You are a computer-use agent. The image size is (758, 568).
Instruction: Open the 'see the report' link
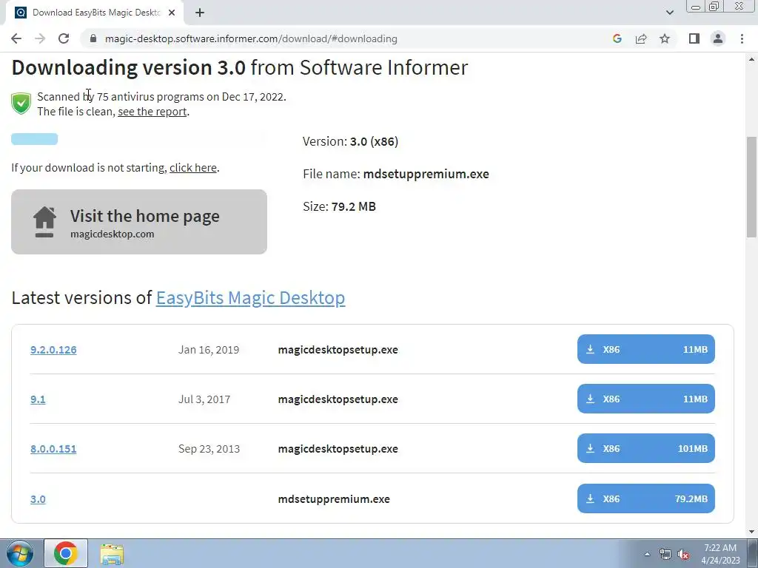152,112
